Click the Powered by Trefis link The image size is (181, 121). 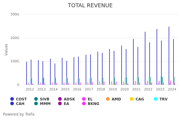click(x=19, y=114)
